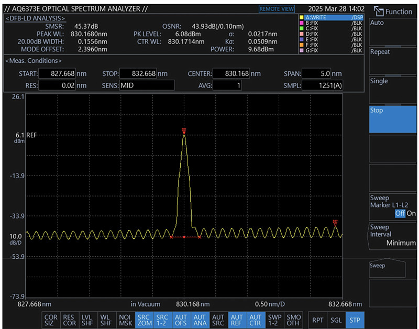The height and width of the screenshot is (329, 419).
Task: Open Sweep Interval Minimum setting
Action: [392, 236]
